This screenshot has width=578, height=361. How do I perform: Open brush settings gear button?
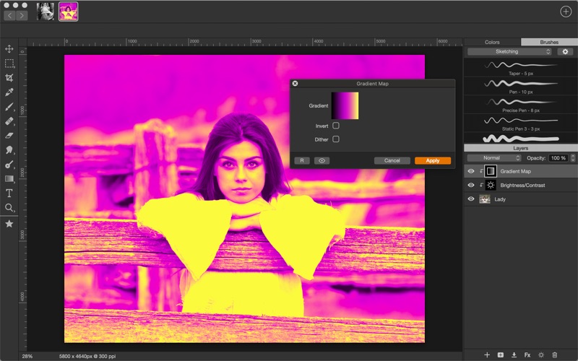(x=566, y=52)
